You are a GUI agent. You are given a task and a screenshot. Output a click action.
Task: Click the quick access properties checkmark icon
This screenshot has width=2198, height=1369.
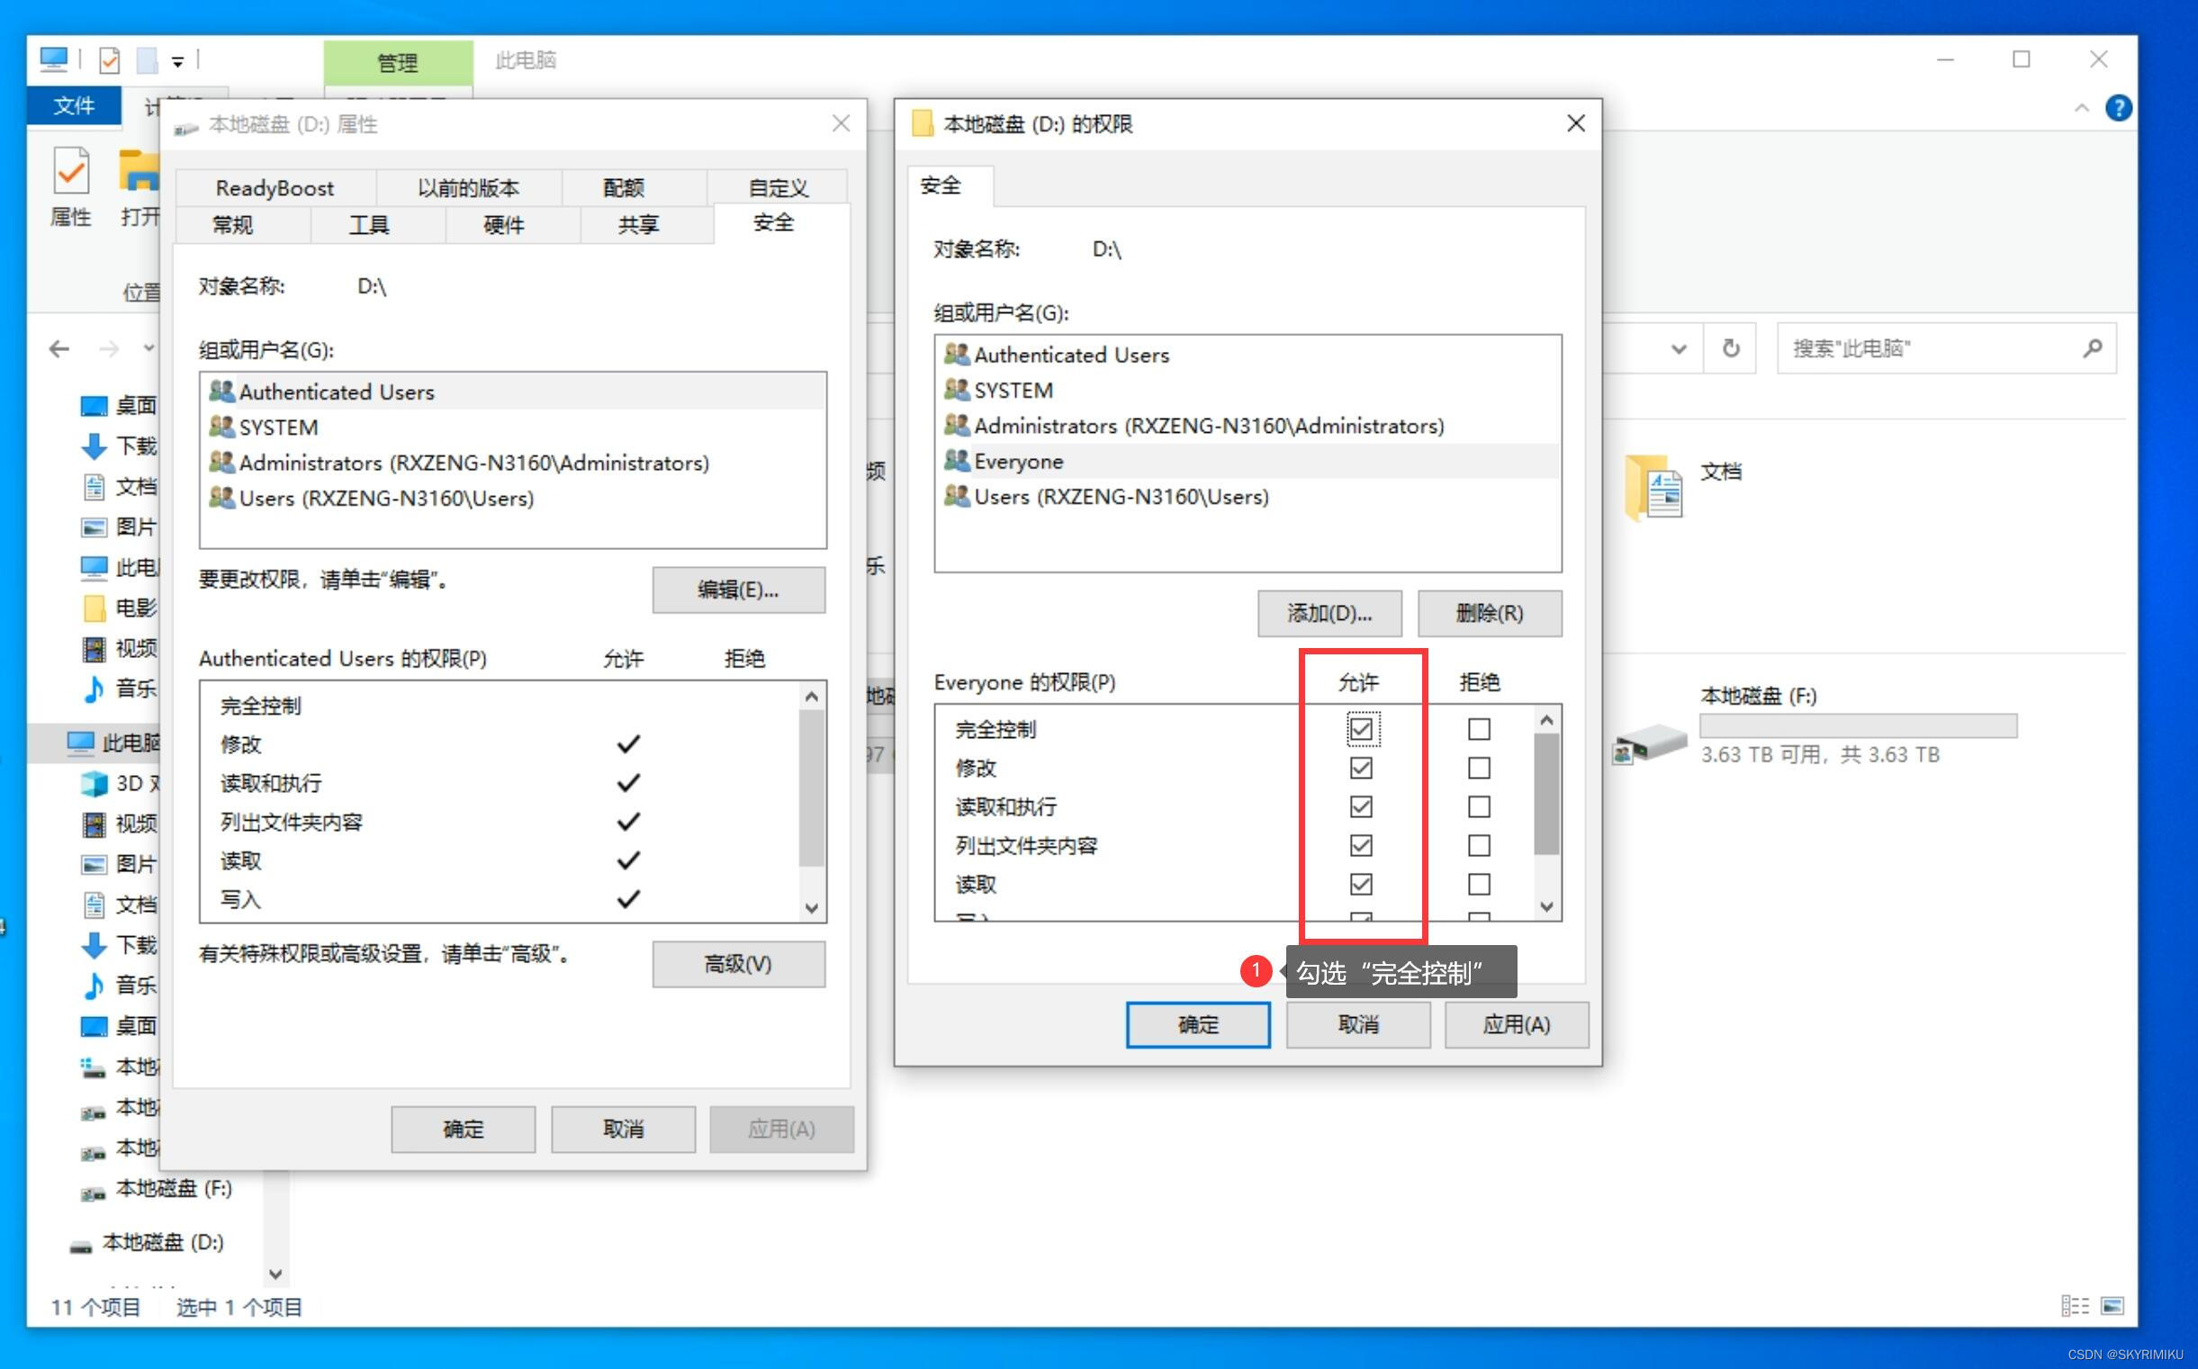tap(110, 60)
